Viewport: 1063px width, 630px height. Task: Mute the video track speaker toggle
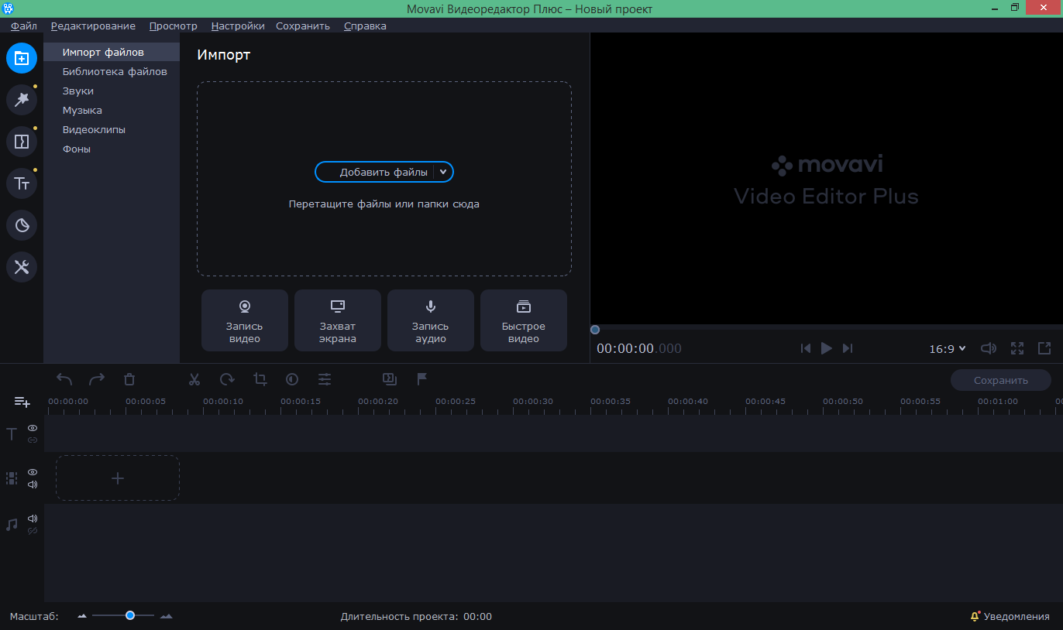click(32, 485)
